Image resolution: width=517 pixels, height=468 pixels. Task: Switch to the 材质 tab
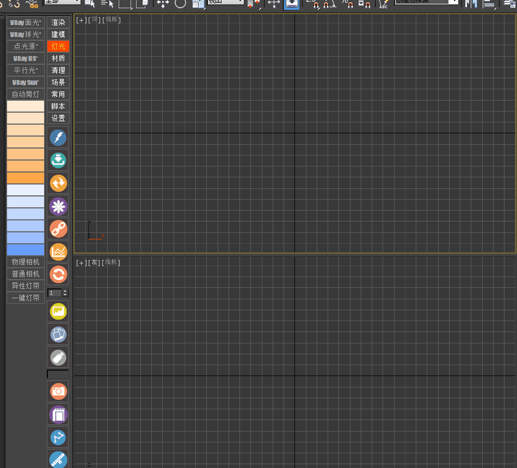pos(58,58)
